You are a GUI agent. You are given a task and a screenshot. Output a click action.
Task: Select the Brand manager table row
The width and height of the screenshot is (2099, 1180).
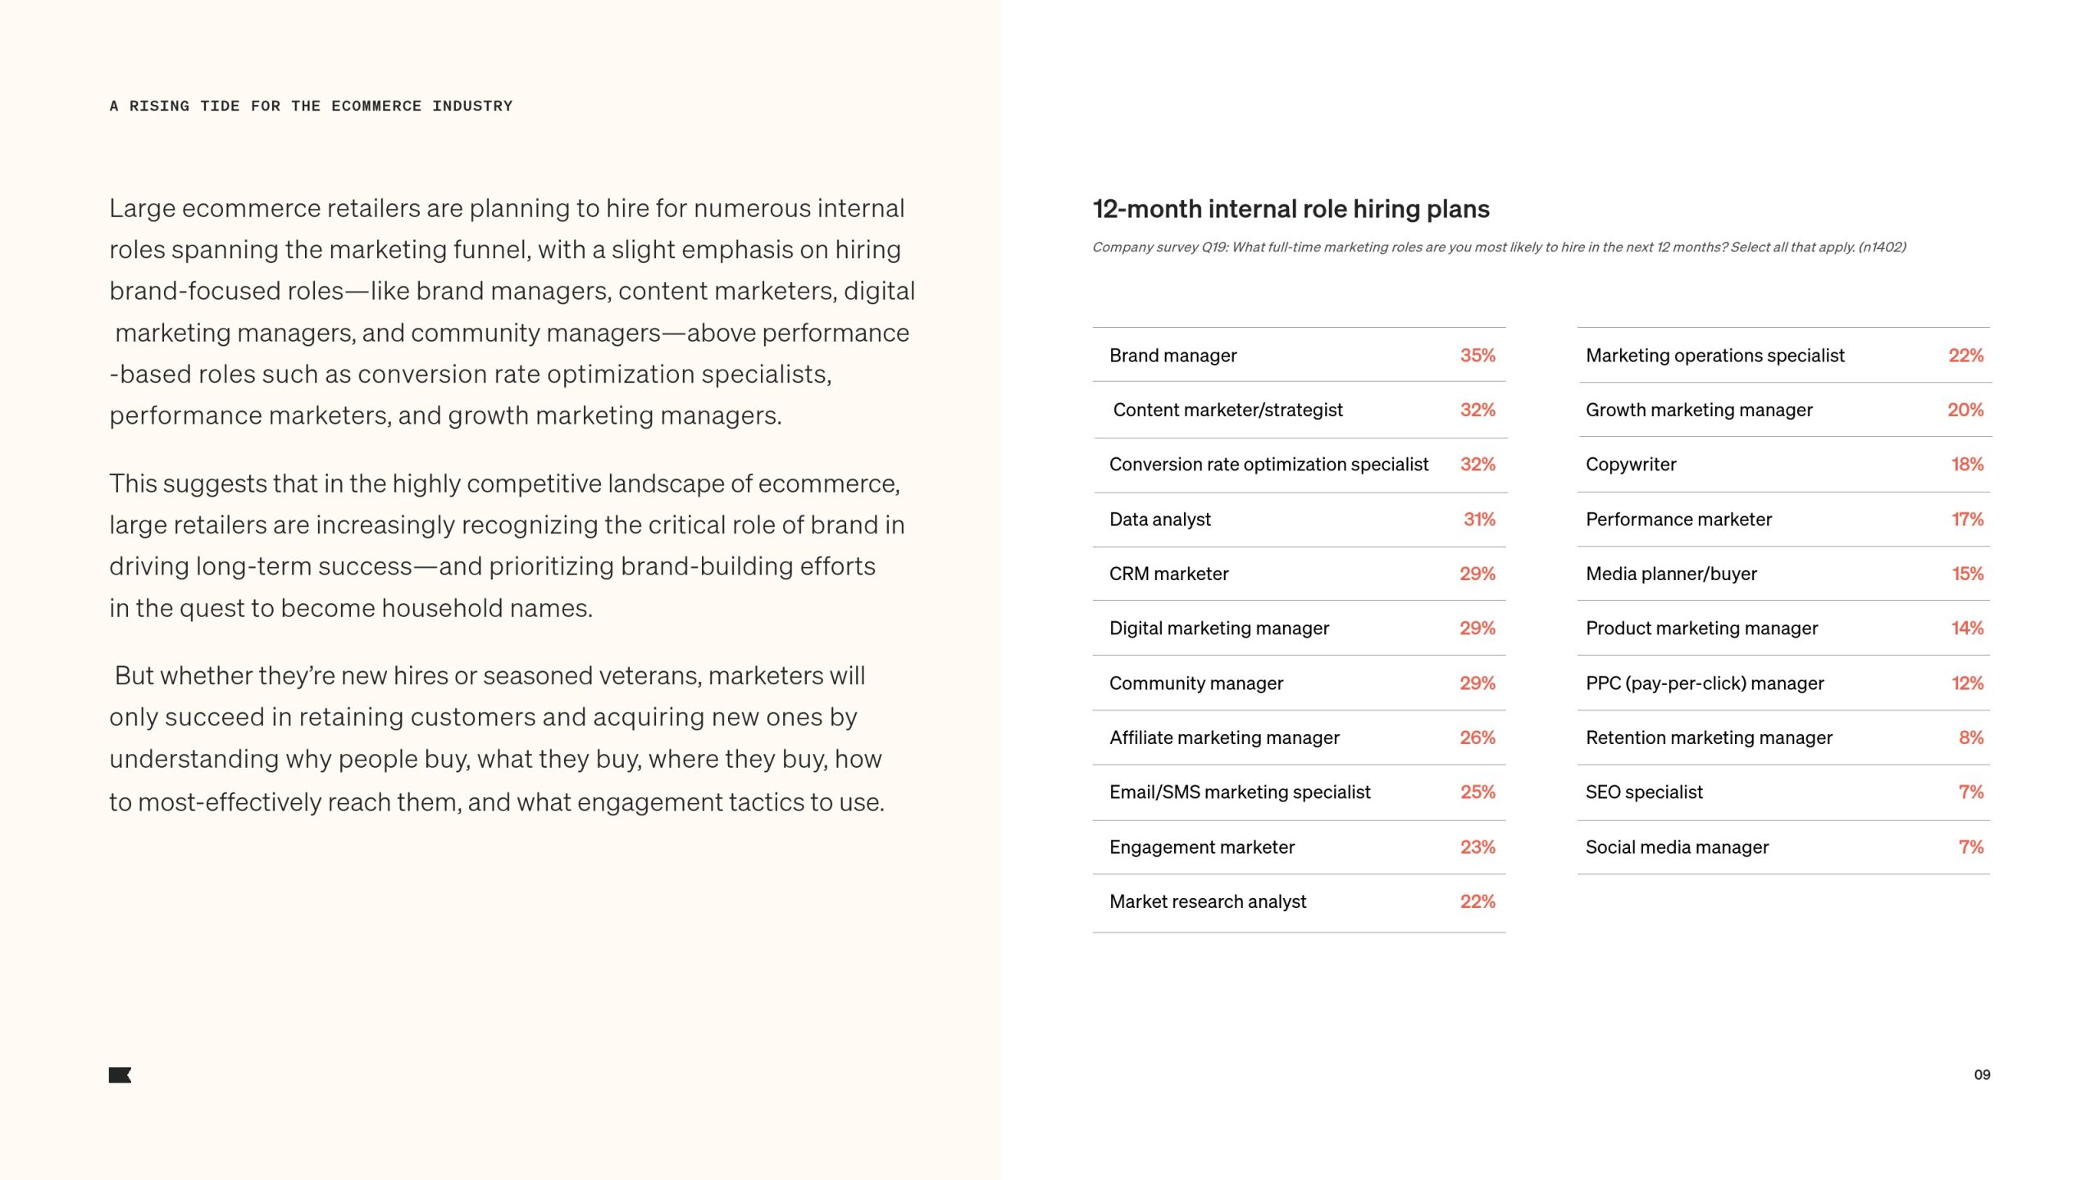[1299, 356]
